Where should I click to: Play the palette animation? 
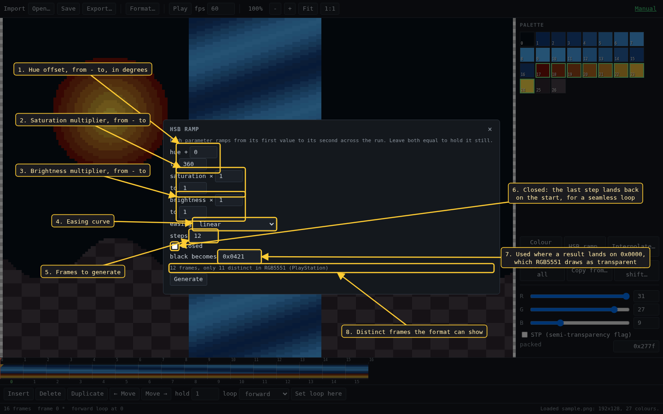180,9
